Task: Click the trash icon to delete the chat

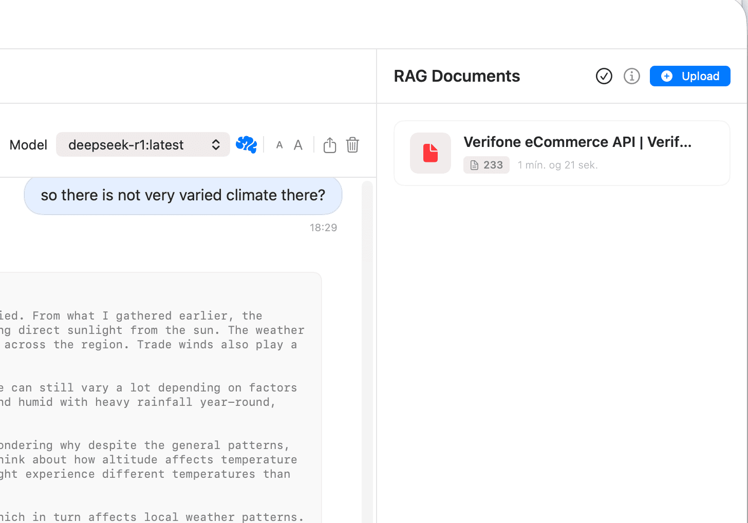Action: pos(352,145)
